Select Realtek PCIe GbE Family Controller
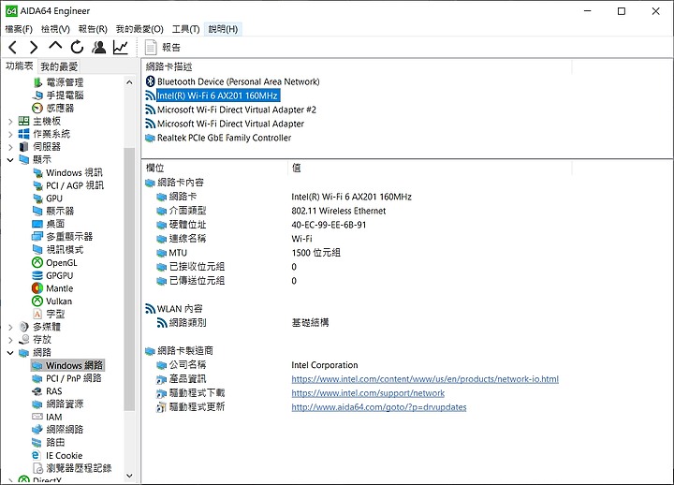Screen dimensions: 674x485 (x=224, y=138)
